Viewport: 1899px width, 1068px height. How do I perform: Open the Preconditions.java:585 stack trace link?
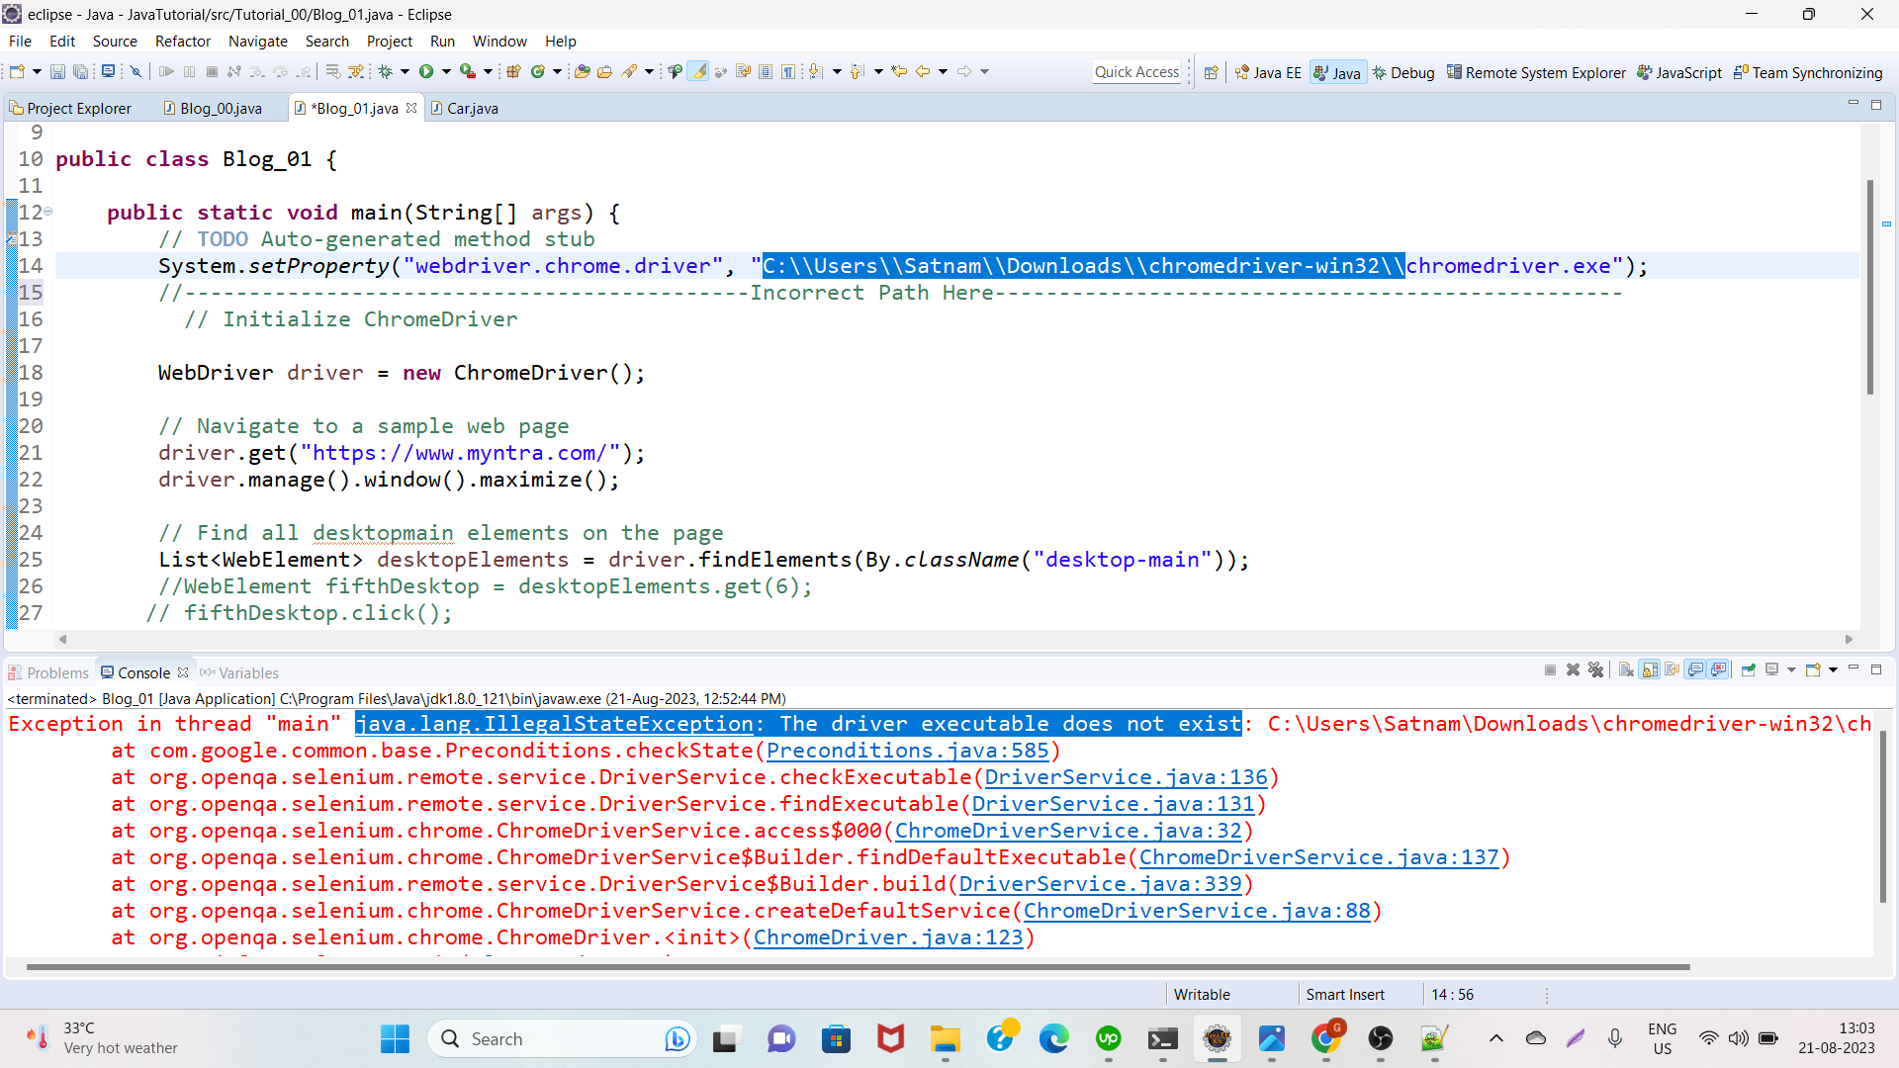click(x=907, y=751)
